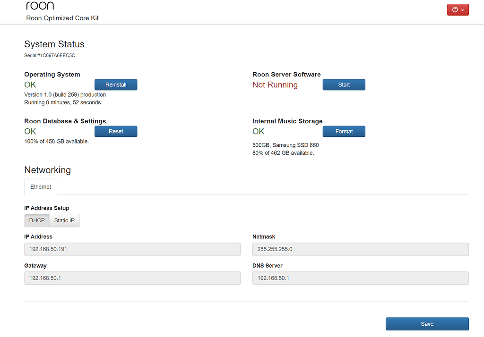Click the Not Running status text

coord(275,84)
